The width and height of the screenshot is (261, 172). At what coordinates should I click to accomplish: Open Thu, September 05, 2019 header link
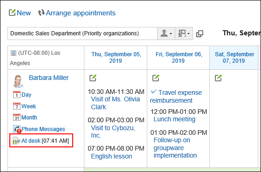(116, 58)
